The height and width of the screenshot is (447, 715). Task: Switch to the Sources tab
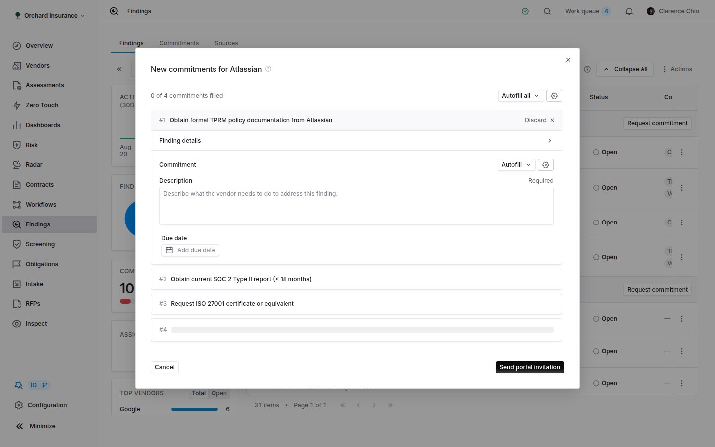point(226,43)
